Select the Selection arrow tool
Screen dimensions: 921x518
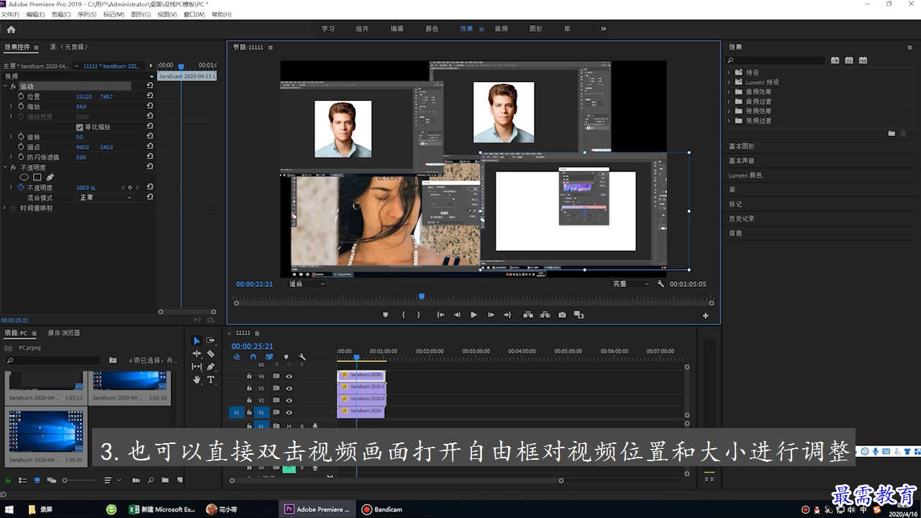point(196,340)
